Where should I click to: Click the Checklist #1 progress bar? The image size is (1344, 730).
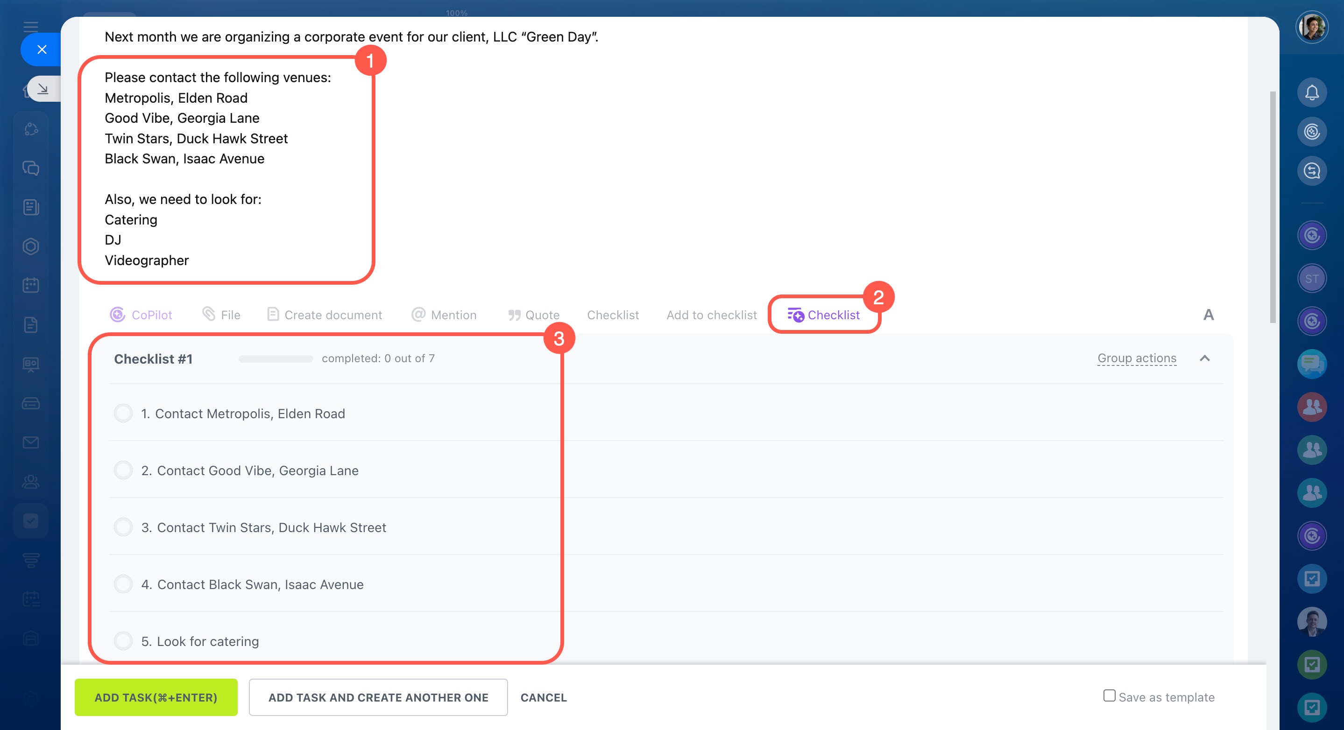[276, 359]
